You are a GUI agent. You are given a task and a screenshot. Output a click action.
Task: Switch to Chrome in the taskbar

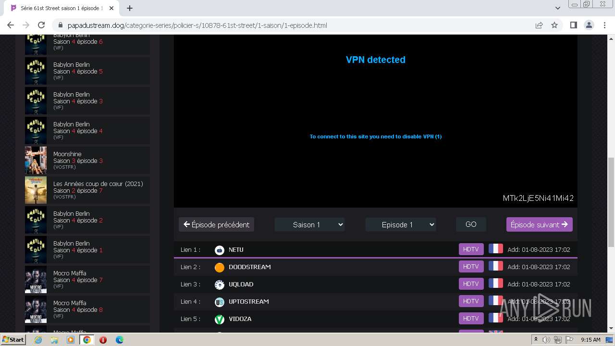pyautogui.click(x=87, y=340)
